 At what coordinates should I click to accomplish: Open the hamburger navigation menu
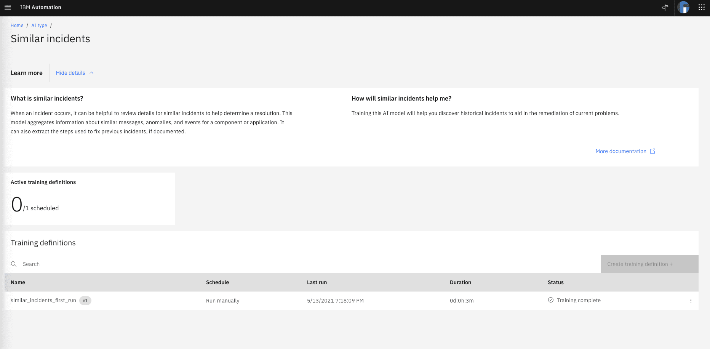[x=8, y=8]
